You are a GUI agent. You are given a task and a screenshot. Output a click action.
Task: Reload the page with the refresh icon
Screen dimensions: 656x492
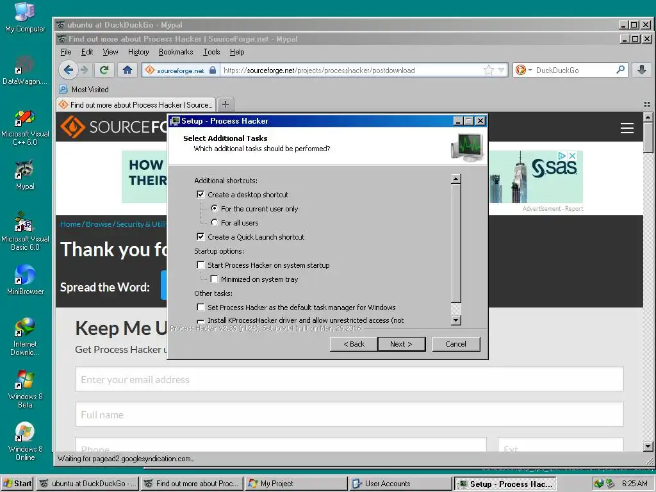pos(104,70)
